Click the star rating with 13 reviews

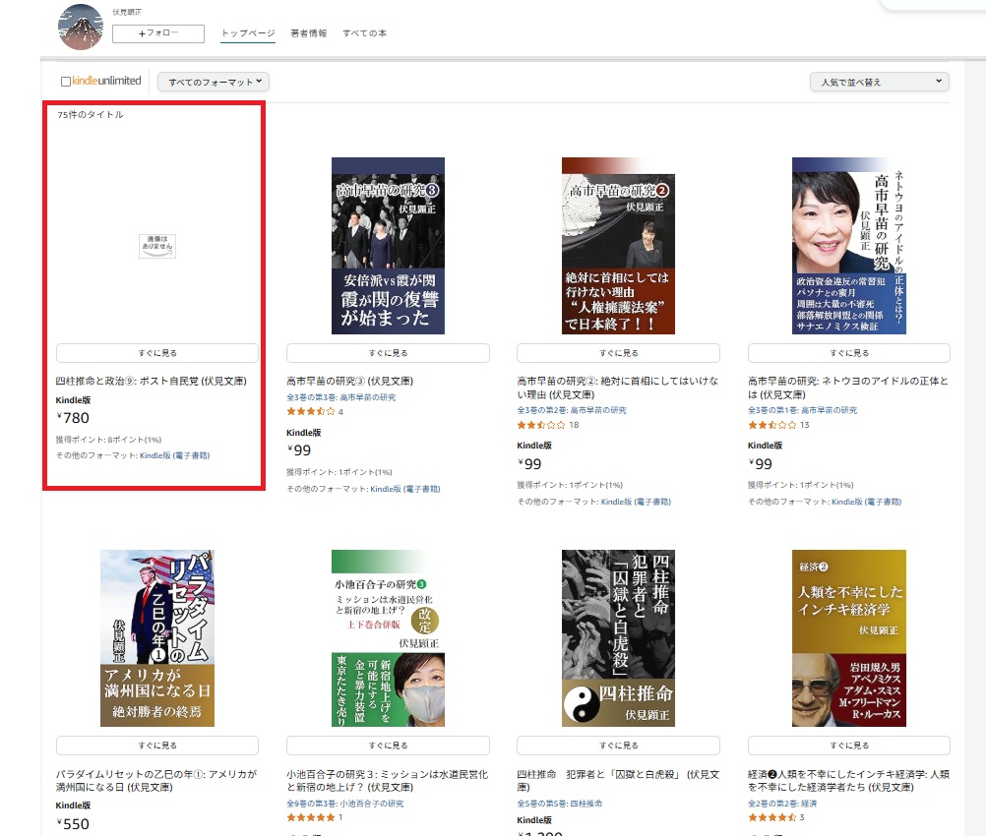coord(771,425)
